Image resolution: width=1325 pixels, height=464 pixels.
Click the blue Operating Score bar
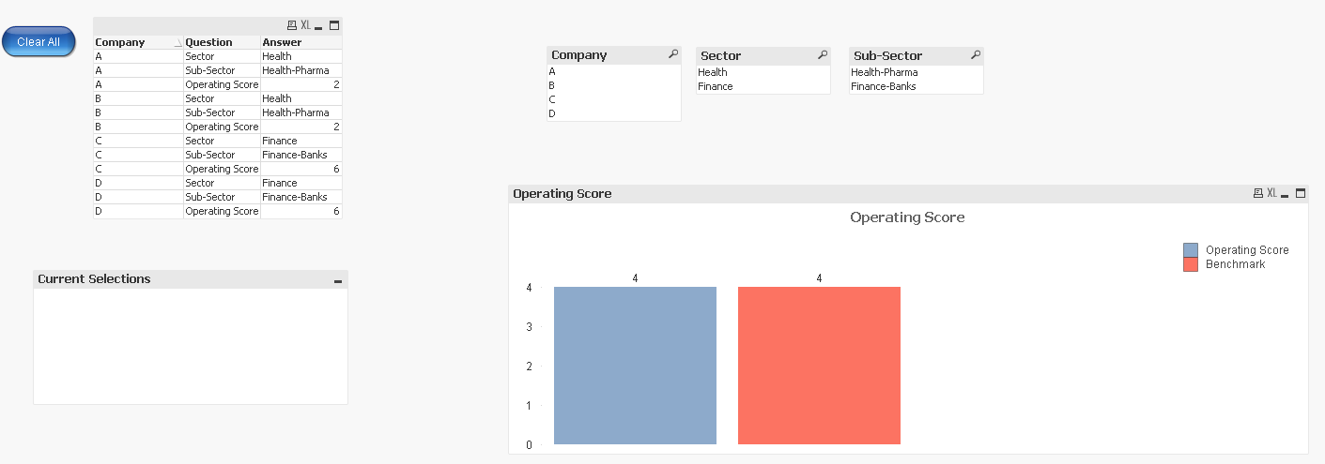635,366
